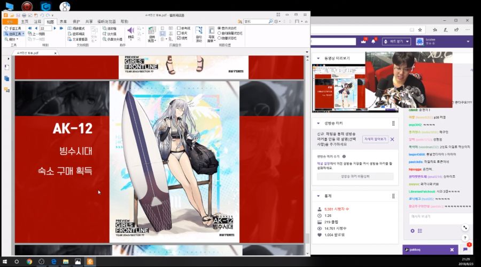
Task: Click the stream video preview thumbnail
Action: click(x=338, y=87)
